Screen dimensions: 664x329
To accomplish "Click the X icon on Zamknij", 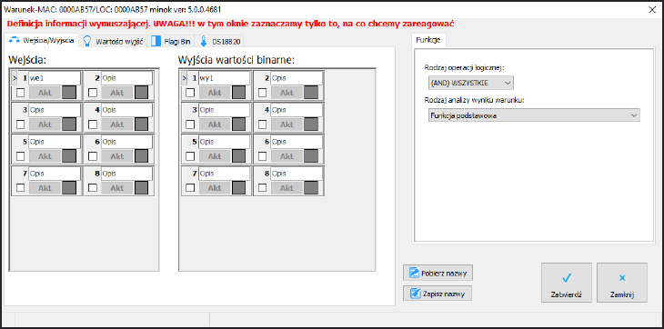I will [621, 278].
